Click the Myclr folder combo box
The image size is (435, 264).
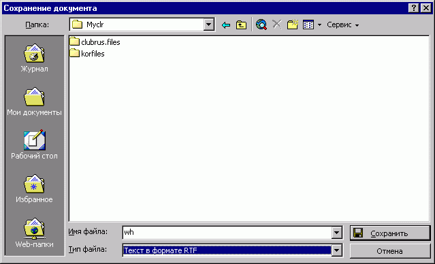pos(142,24)
